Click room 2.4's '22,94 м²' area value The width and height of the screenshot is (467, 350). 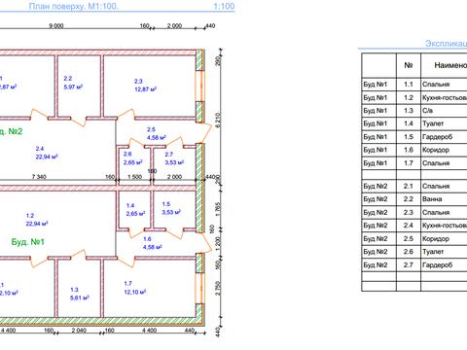click(47, 157)
